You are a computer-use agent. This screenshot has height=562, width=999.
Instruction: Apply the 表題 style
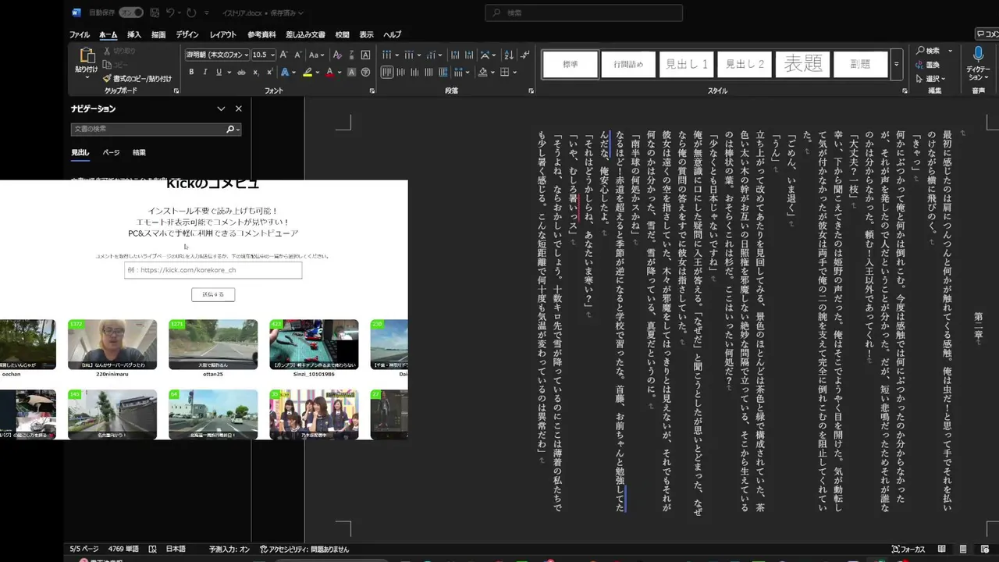pyautogui.click(x=802, y=64)
